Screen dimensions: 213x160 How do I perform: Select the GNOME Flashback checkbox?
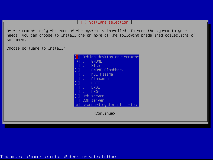pos(77,70)
